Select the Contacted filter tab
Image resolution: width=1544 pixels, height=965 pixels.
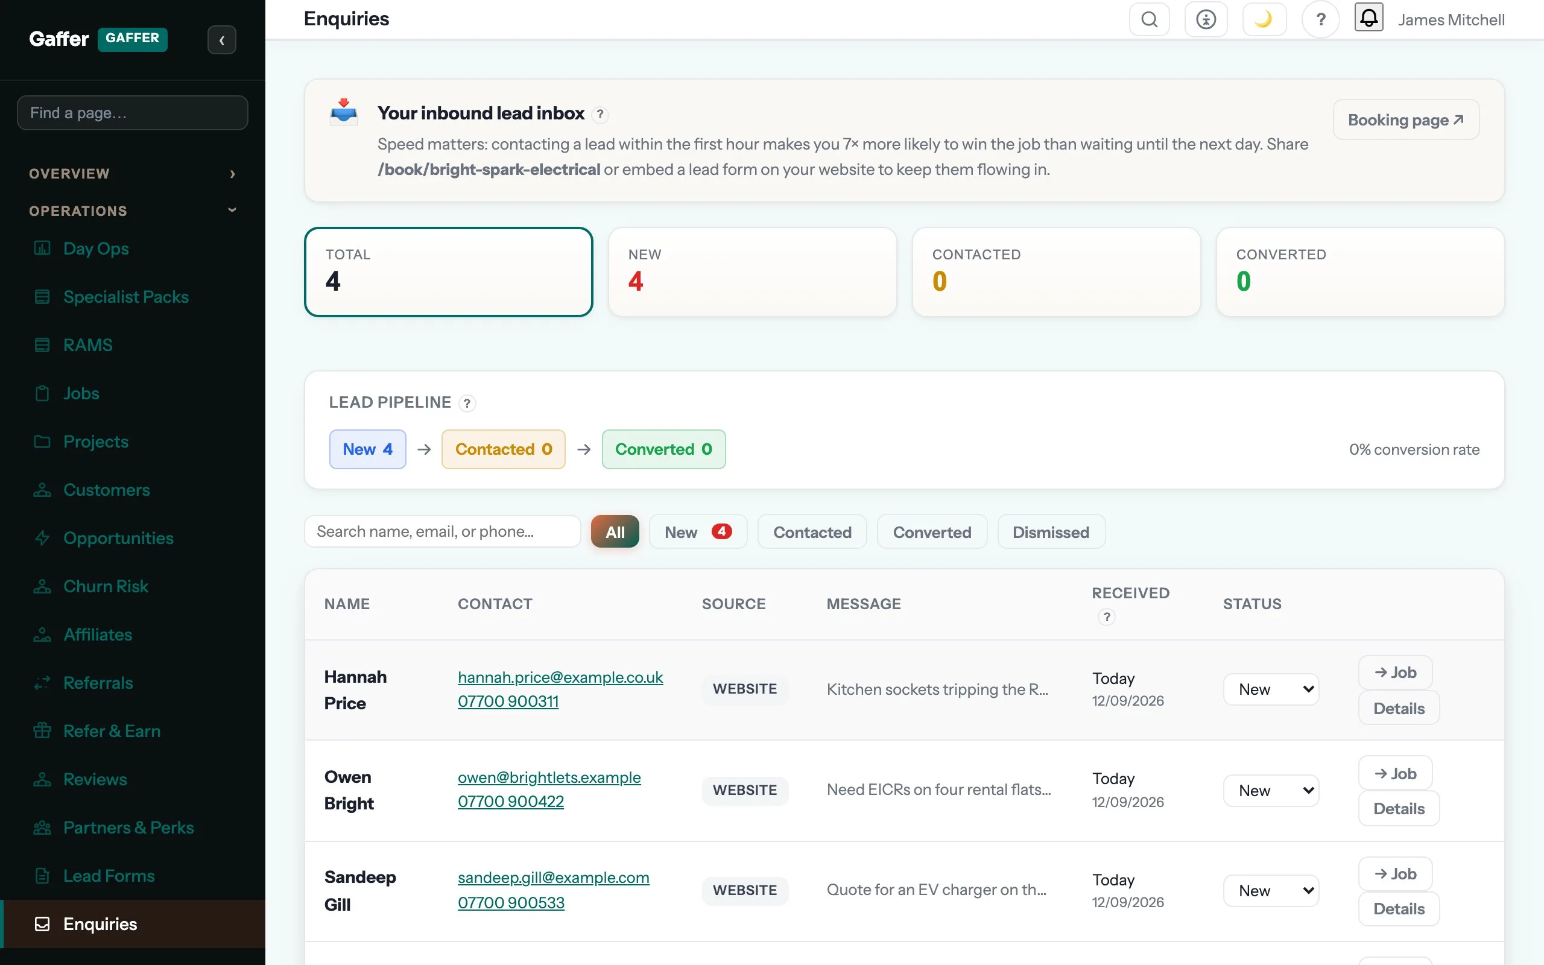click(812, 531)
